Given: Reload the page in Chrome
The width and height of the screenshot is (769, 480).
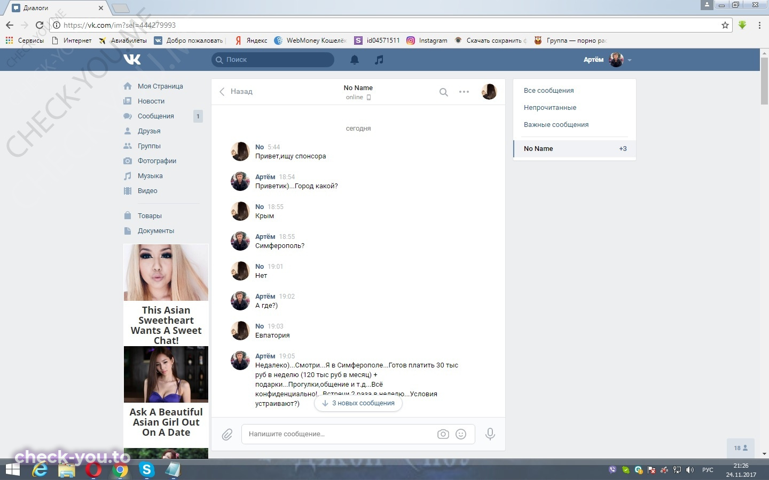Looking at the screenshot, I should click(39, 25).
